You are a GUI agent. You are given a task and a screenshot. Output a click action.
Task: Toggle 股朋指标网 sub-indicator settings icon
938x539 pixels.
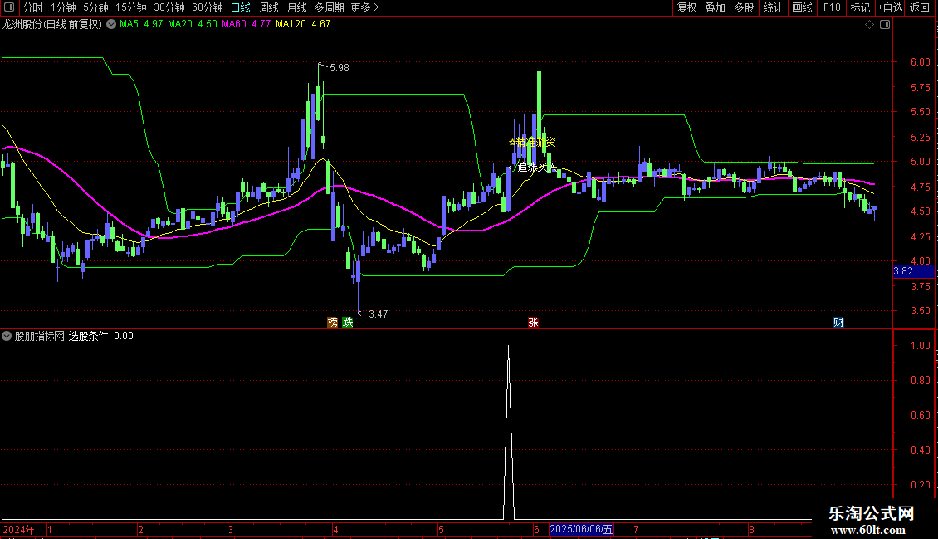(x=7, y=336)
